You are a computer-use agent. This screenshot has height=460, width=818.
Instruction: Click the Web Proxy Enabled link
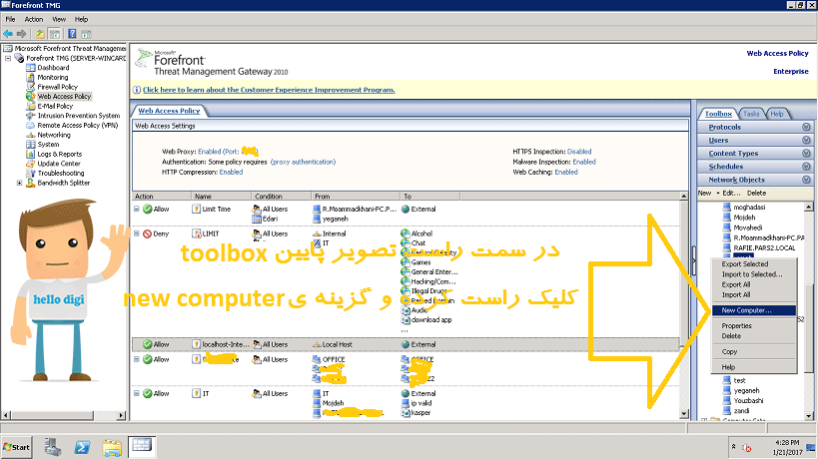click(x=228, y=152)
